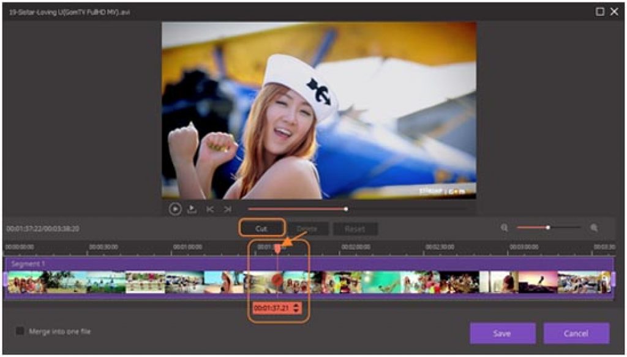Viewport: 627px width, 357px height.
Task: Click the previous frame icon
Action: pos(210,208)
